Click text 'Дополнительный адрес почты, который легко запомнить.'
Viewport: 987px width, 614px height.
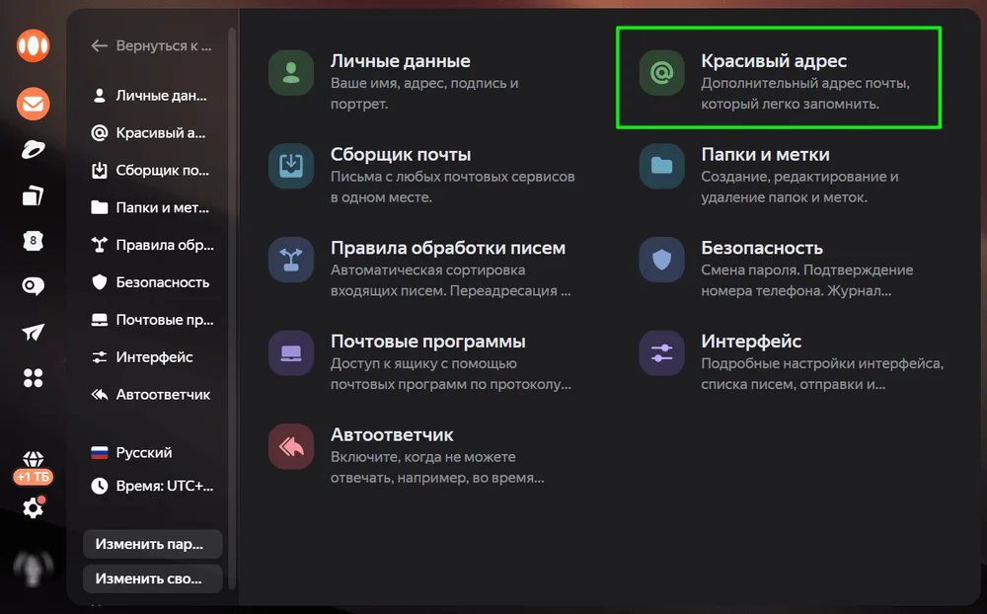pos(805,93)
